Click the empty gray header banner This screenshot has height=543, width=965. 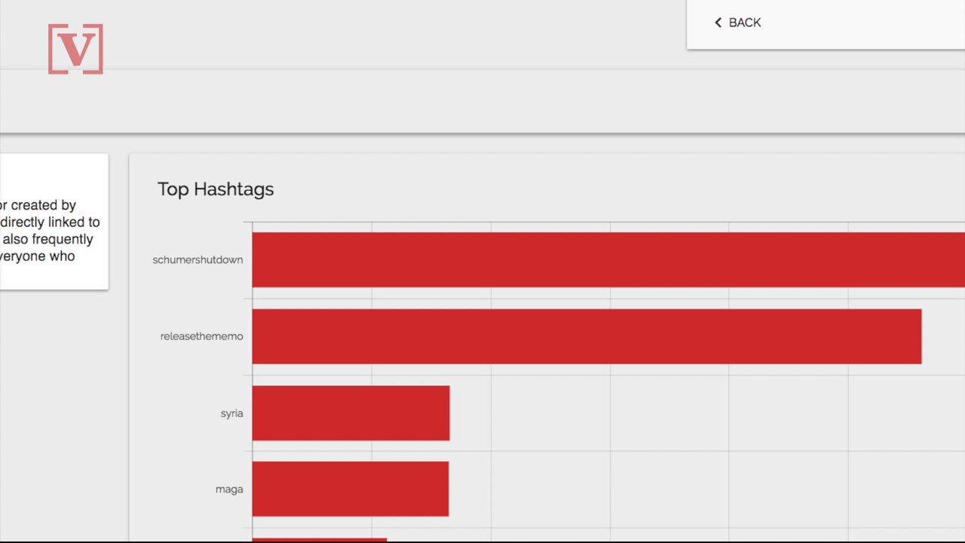(482, 102)
